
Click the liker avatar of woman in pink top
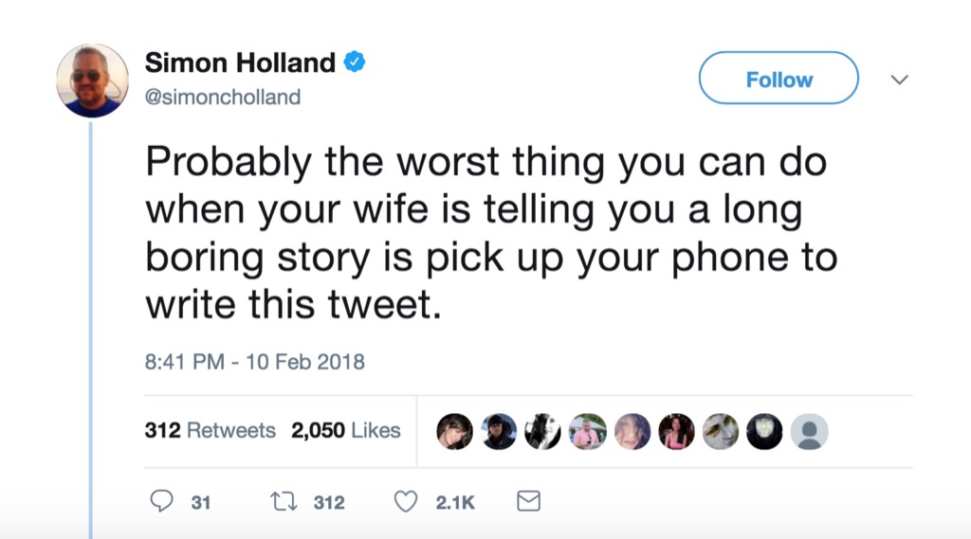click(x=676, y=431)
